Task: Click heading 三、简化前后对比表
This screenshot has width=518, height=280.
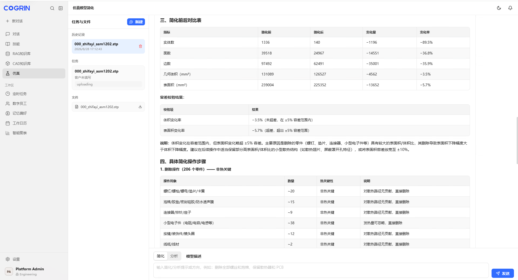Action: pyautogui.click(x=181, y=20)
